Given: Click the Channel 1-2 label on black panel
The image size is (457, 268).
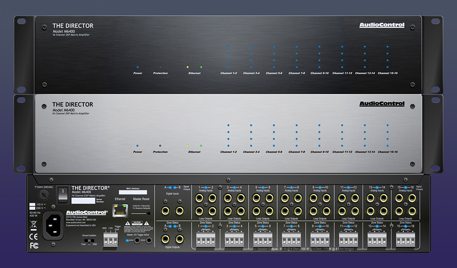Looking at the screenshot, I should pos(228,73).
